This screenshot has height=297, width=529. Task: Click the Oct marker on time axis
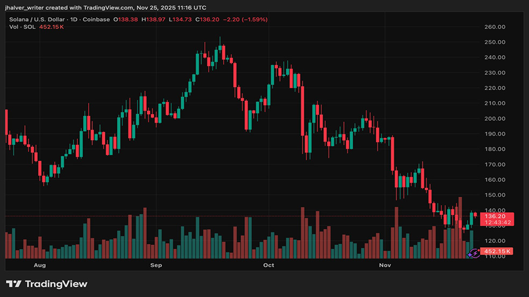point(269,265)
